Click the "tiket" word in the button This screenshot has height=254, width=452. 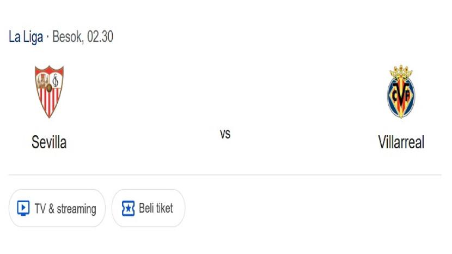point(163,208)
